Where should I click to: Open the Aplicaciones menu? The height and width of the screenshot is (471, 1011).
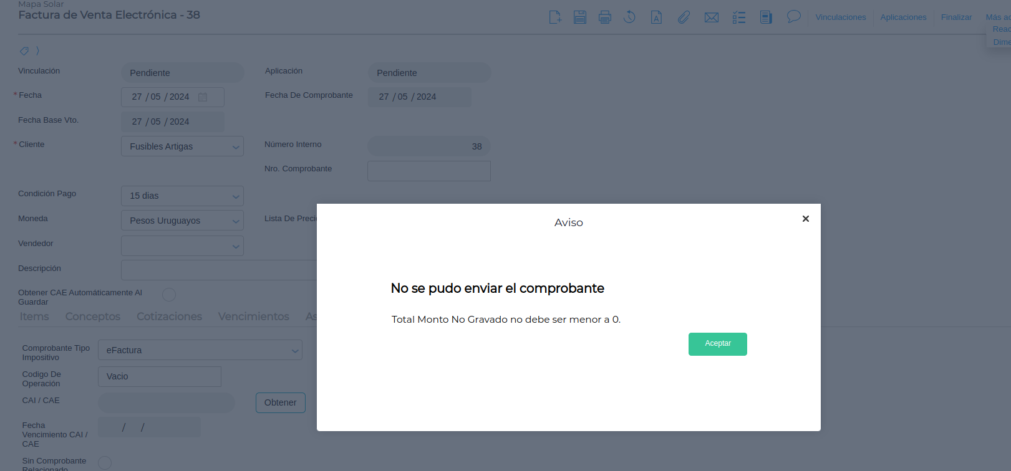[903, 17]
